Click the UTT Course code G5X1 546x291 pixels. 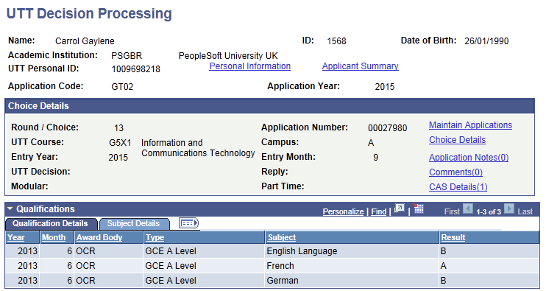tap(120, 143)
